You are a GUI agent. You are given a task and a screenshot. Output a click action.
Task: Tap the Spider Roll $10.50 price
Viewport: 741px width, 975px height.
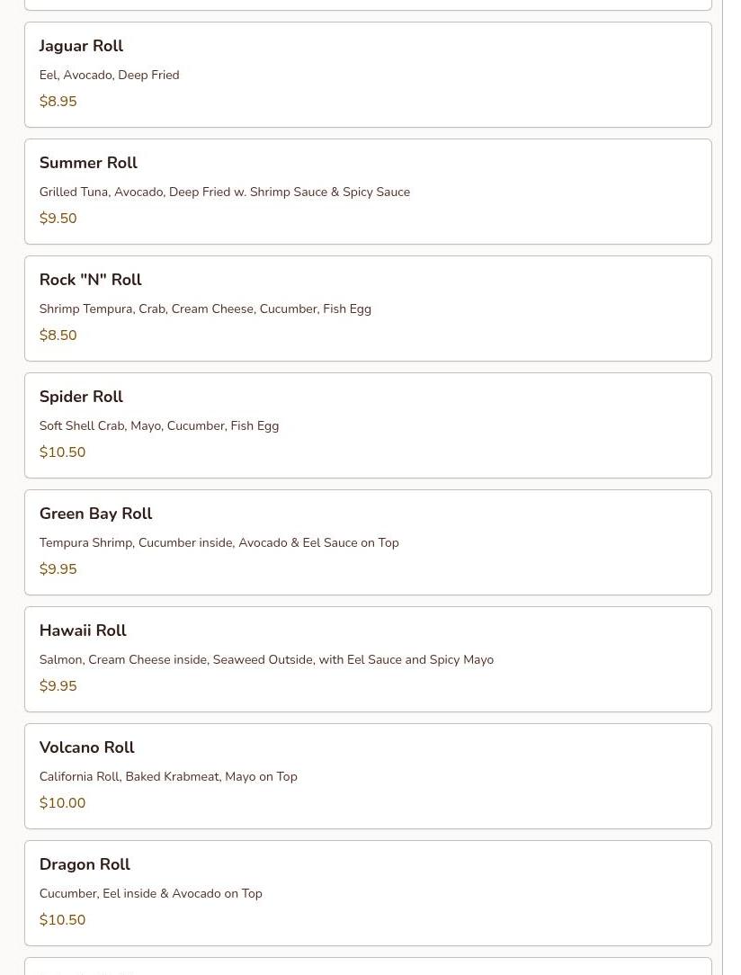[x=62, y=452]
